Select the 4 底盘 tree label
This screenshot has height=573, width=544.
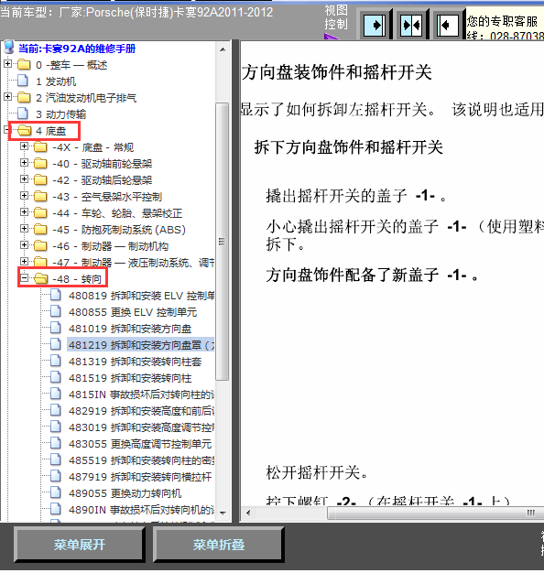50,131
